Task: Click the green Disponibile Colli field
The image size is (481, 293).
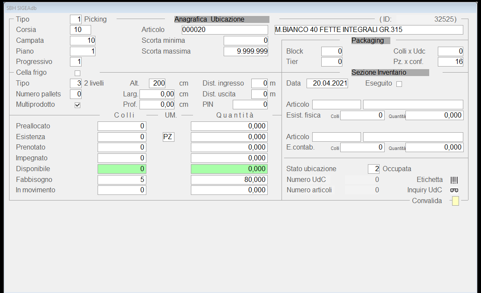Action: click(x=122, y=169)
